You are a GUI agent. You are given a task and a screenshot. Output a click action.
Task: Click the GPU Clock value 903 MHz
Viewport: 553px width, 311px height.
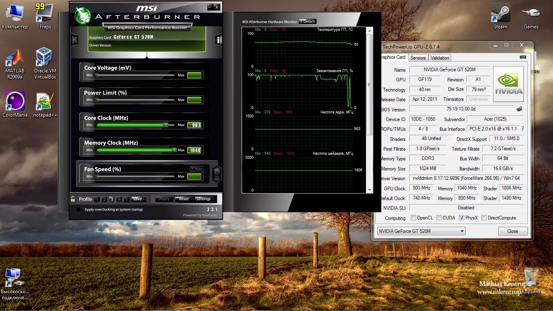click(x=421, y=188)
